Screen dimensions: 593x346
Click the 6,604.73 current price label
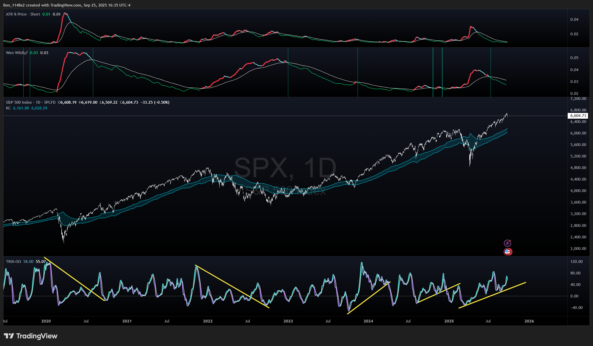(x=578, y=116)
